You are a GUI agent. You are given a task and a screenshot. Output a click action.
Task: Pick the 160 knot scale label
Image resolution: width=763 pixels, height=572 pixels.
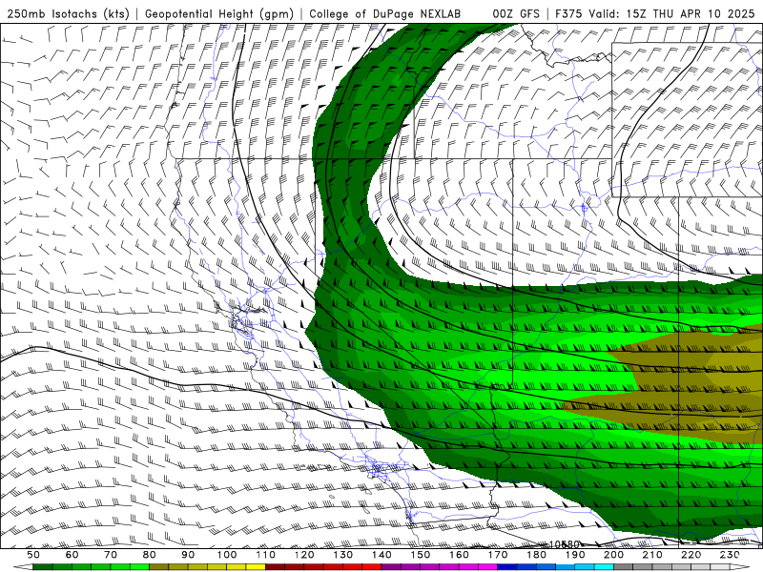(x=459, y=555)
